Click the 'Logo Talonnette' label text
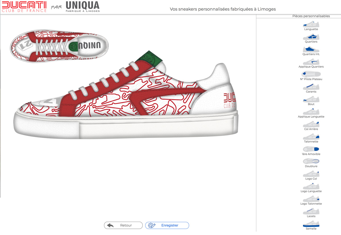Viewport: 341px width, 235px height. click(311, 204)
